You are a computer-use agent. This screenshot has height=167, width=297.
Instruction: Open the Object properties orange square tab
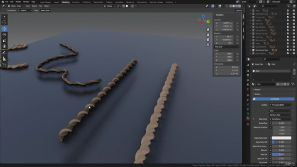248,95
